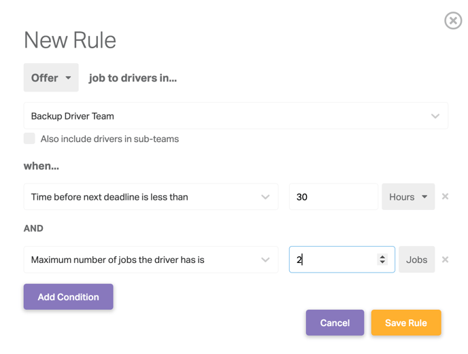Expand Maximum number of jobs condition dropdown
The height and width of the screenshot is (354, 468).
[x=151, y=260]
